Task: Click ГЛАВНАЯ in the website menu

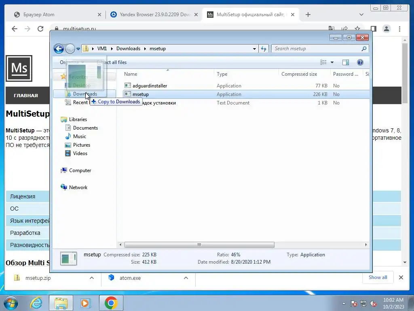Action: tap(26, 96)
